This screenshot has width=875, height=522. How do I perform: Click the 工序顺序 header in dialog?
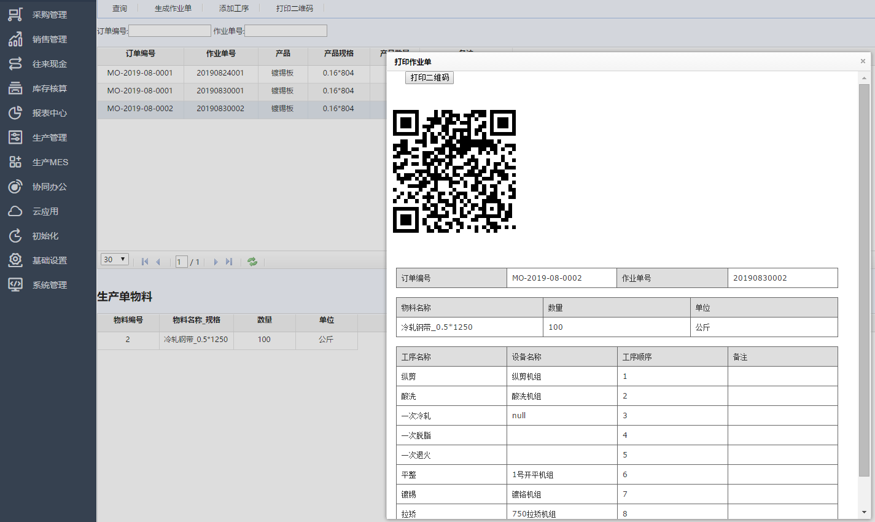(x=672, y=357)
